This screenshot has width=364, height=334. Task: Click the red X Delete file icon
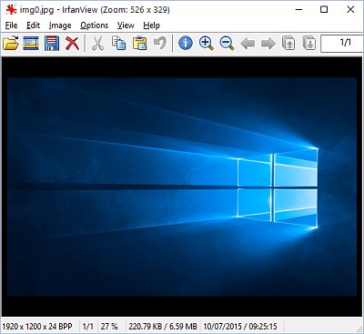72,43
